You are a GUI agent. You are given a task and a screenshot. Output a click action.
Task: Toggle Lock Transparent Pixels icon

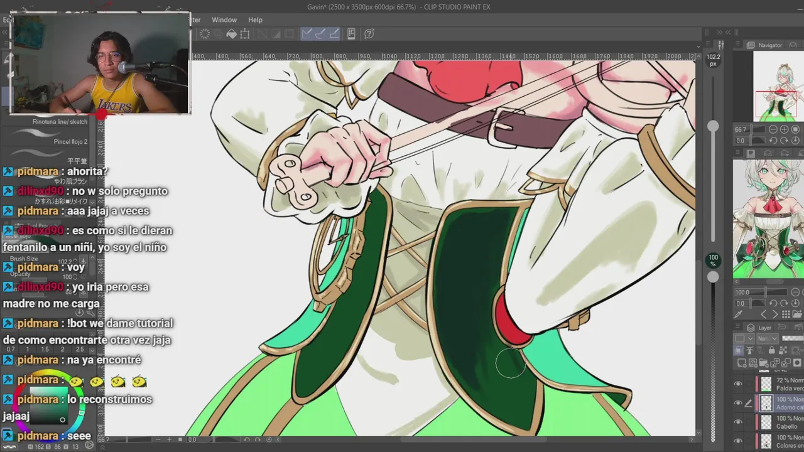pos(783,350)
